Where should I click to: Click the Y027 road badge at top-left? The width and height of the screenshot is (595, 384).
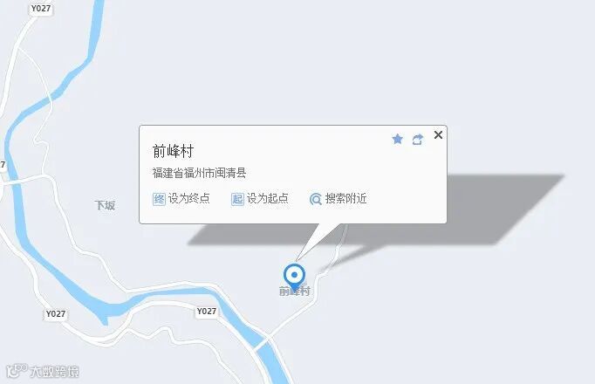[41, 9]
